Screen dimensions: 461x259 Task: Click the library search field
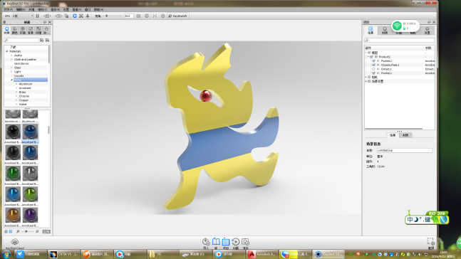point(21,41)
